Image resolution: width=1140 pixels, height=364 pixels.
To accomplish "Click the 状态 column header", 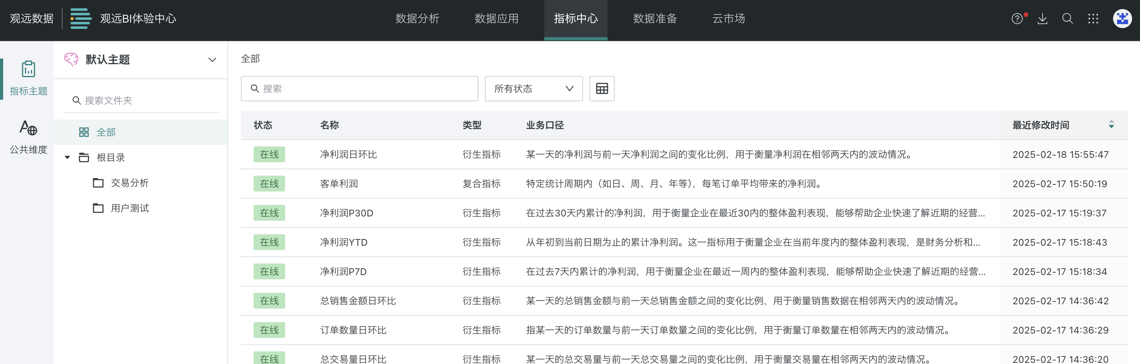I will (263, 125).
